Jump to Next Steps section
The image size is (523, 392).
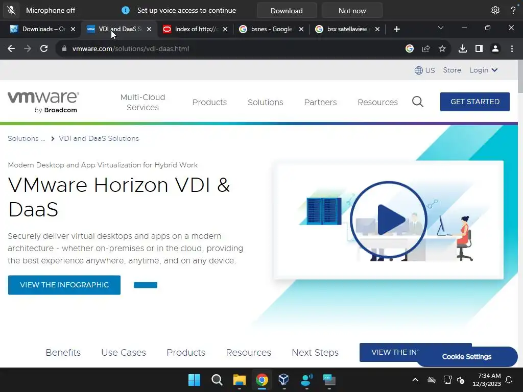coord(315,352)
